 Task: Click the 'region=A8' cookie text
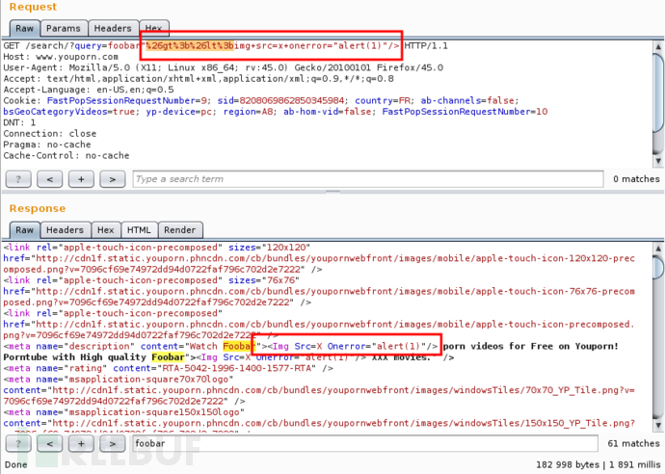pos(248,112)
